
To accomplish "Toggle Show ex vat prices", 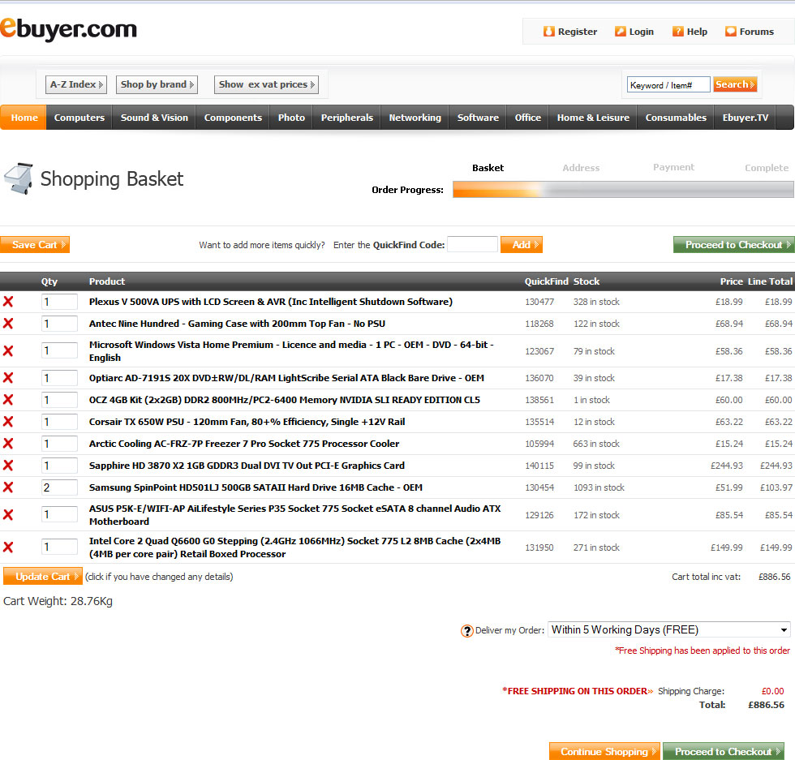I will click(266, 84).
